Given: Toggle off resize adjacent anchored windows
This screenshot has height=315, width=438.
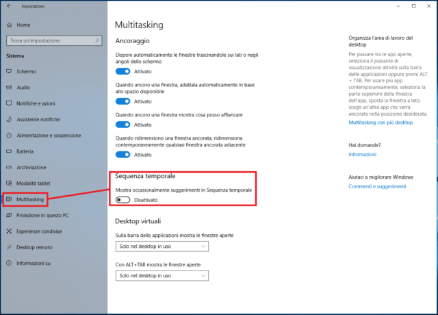Looking at the screenshot, I should 123,155.
